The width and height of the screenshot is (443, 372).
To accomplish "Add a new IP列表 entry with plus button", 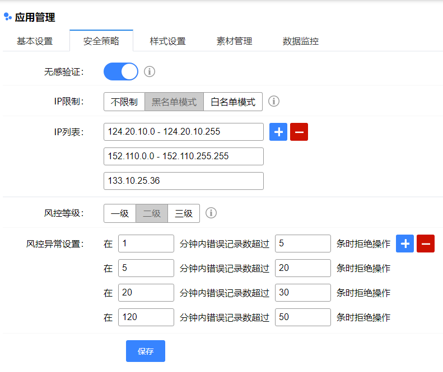I will [x=278, y=132].
